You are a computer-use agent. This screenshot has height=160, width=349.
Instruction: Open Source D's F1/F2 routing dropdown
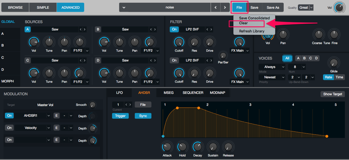coord(150,81)
